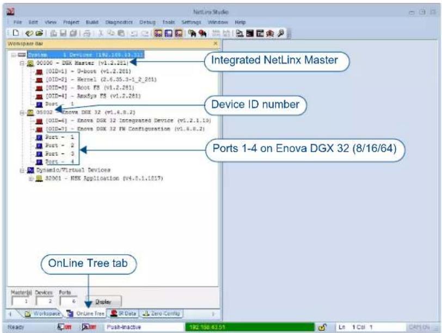This screenshot has height=333, width=442.
Task: Toggle the middle purple window-layout toolbar icon
Action: point(168,34)
